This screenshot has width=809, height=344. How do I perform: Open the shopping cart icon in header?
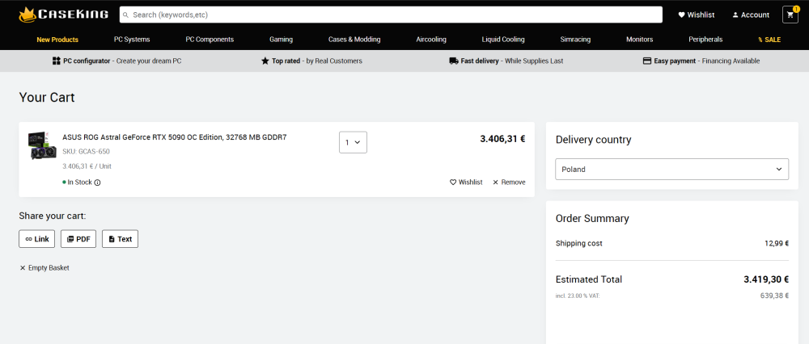pyautogui.click(x=790, y=15)
